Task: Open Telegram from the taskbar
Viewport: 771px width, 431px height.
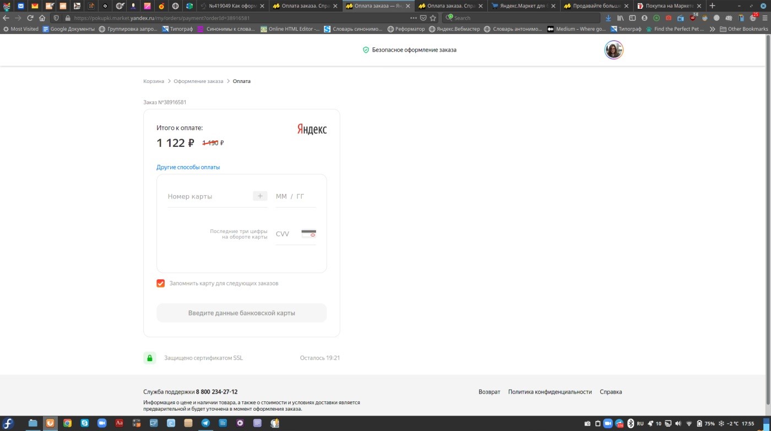Action: (205, 423)
